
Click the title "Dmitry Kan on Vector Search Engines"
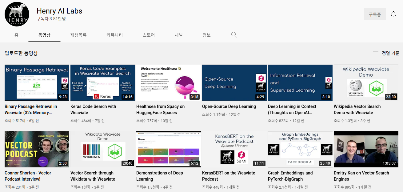[x=361, y=176]
